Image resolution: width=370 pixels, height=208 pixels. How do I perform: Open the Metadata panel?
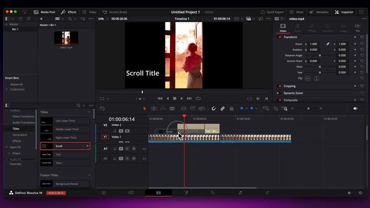click(319, 12)
